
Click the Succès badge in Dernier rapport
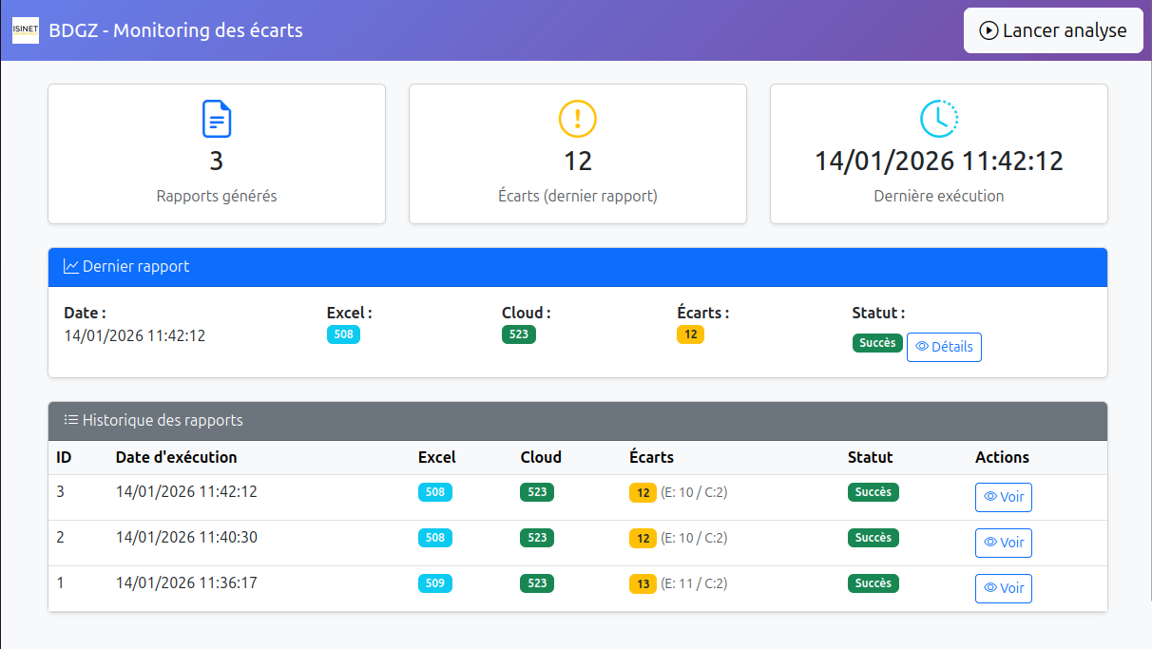pyautogui.click(x=876, y=343)
